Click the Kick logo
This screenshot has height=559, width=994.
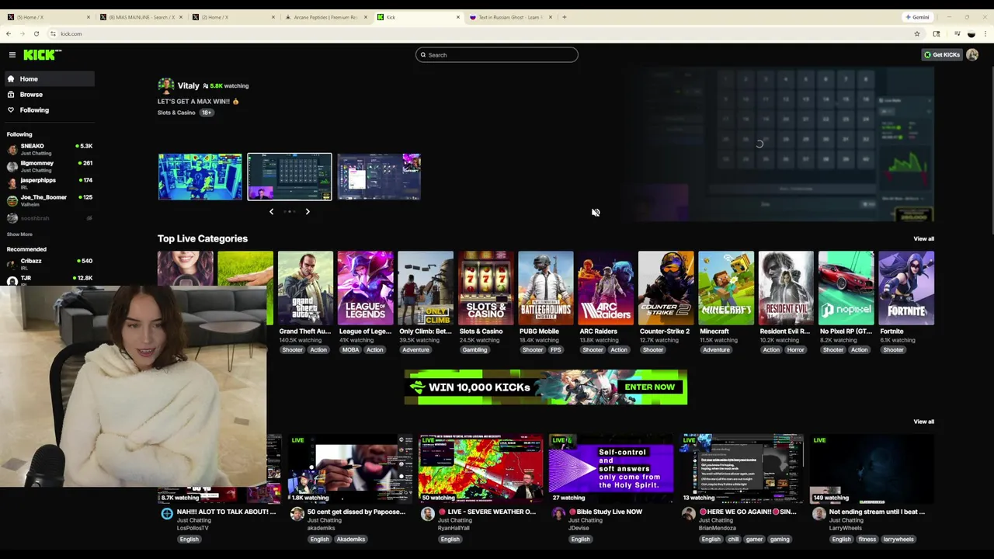pos(42,54)
